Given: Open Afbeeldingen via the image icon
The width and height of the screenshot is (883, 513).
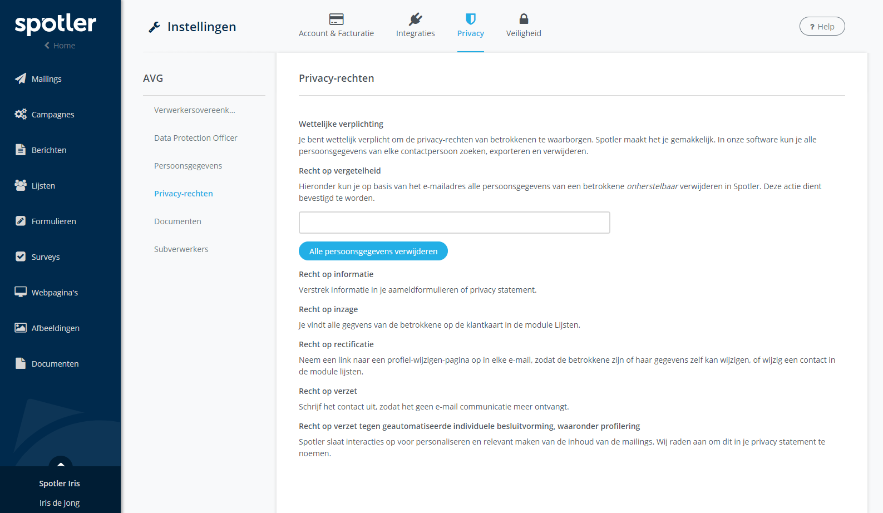Looking at the screenshot, I should coord(21,328).
